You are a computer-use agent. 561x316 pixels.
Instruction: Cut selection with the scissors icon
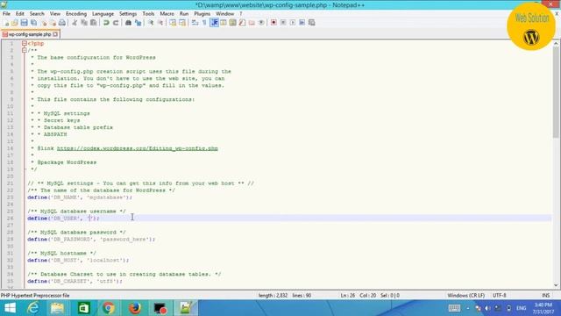(x=75, y=23)
